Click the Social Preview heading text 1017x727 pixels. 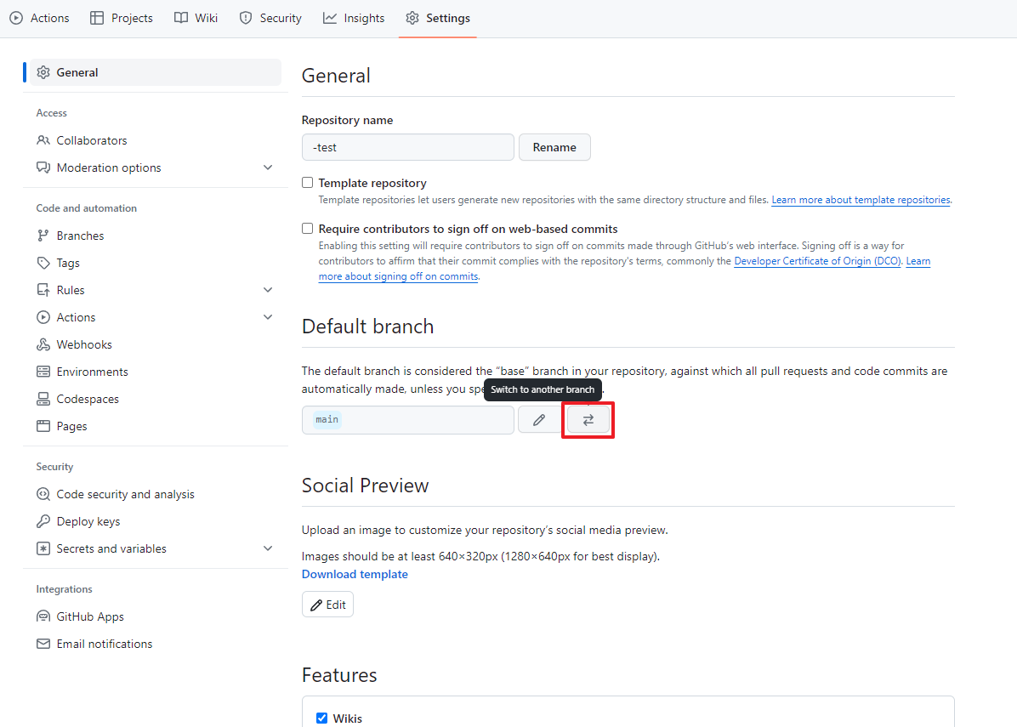(x=365, y=486)
